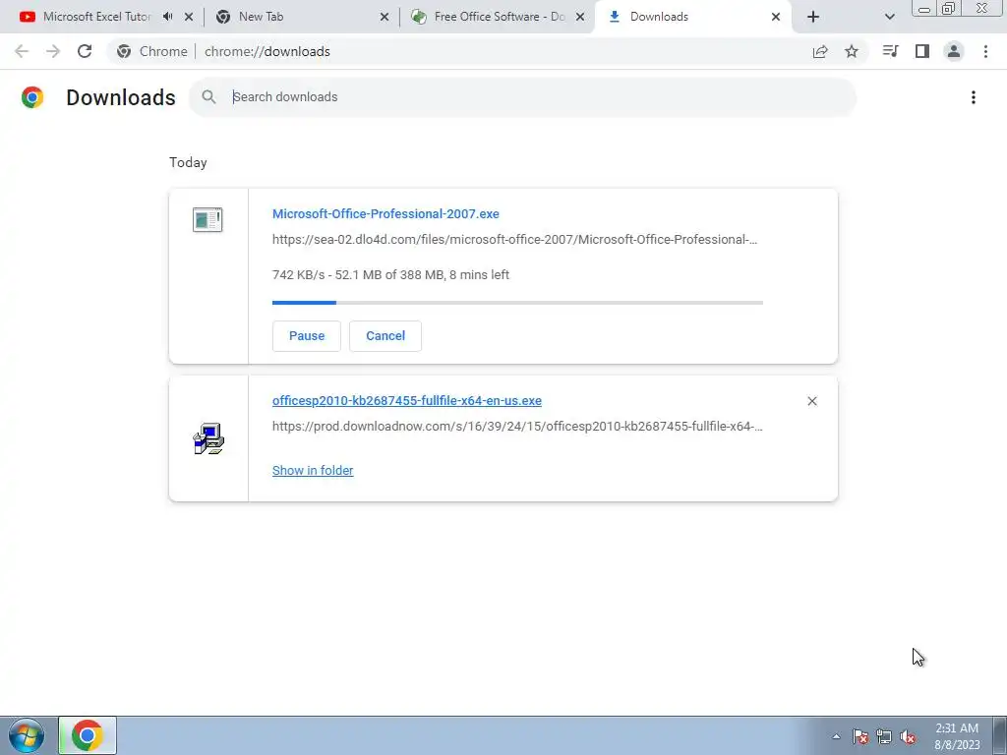Click the Chrome icon in the taskbar

88,735
